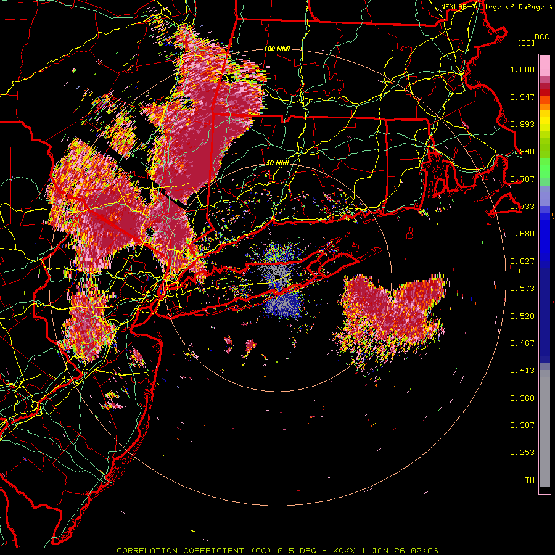This screenshot has width=555, height=555.
Task: Click the 50 NMI range ring label
Action: pyautogui.click(x=277, y=163)
